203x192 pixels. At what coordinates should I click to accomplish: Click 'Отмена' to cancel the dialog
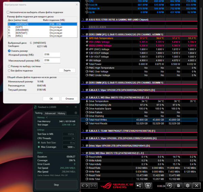(69, 99)
